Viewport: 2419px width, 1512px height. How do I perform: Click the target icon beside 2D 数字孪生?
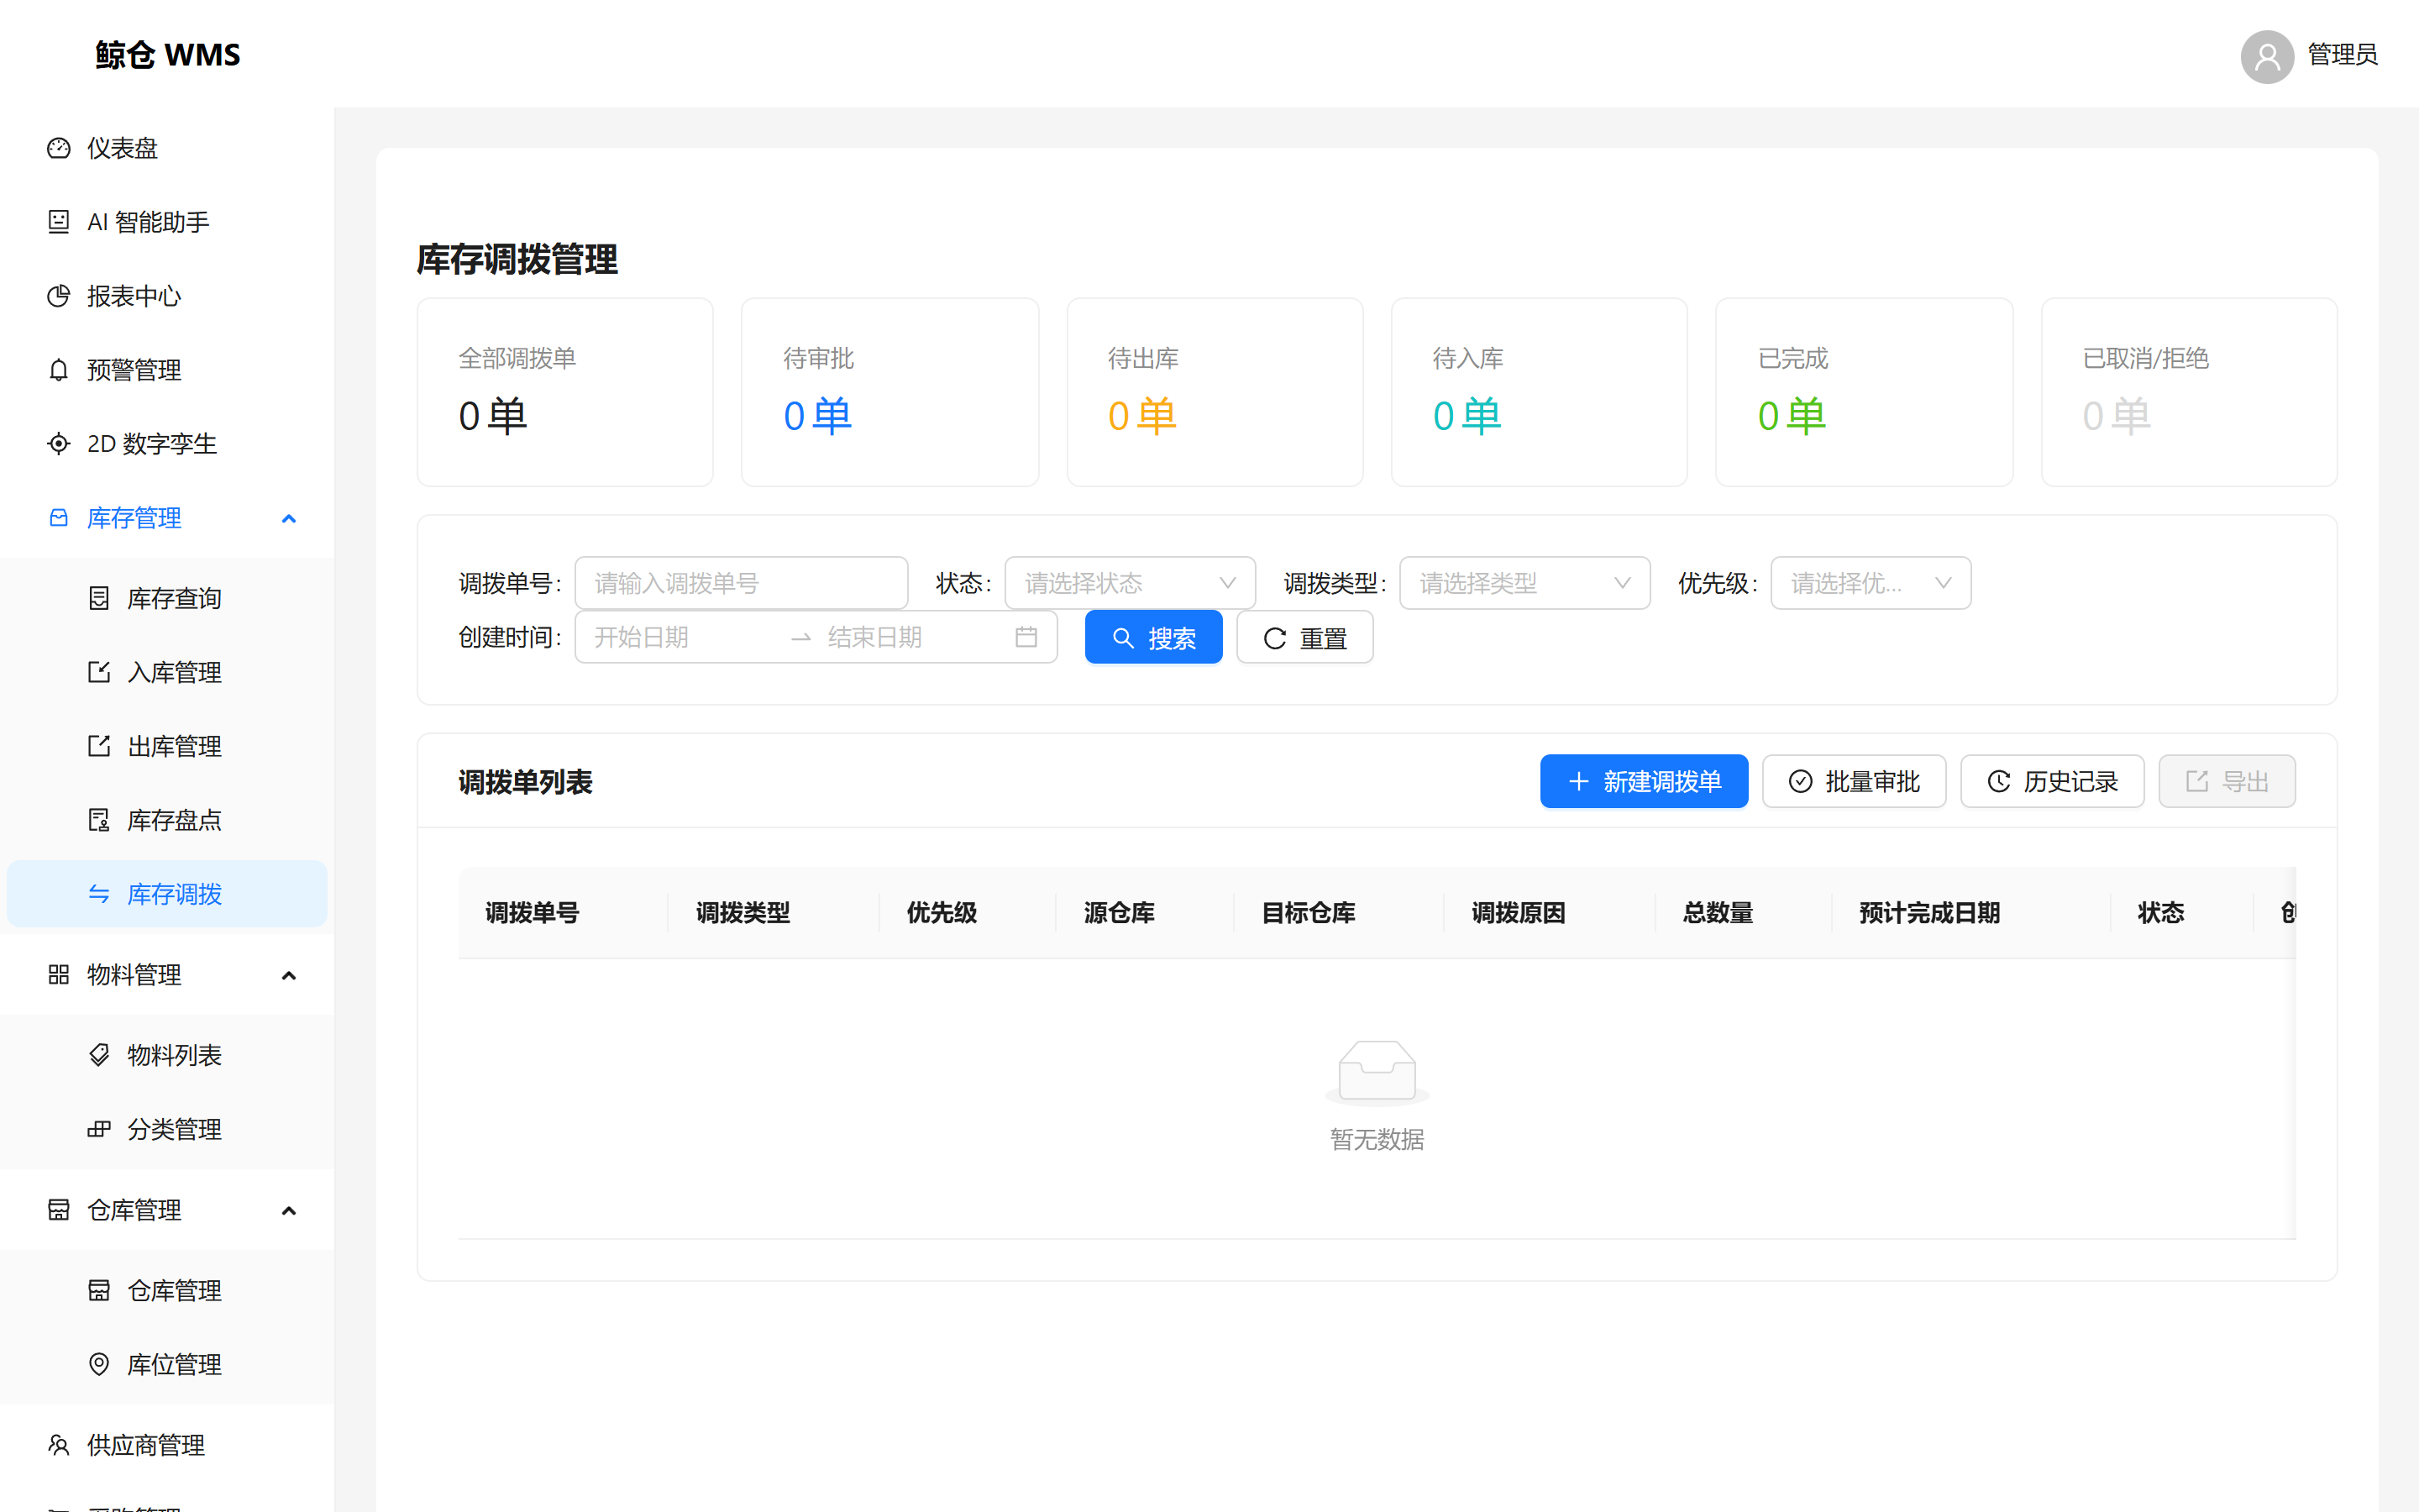click(x=59, y=444)
